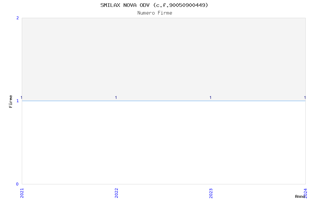Viewport: 309px width, 200px height.
Task: Click x-axis year label 2022
Action: 116,193
